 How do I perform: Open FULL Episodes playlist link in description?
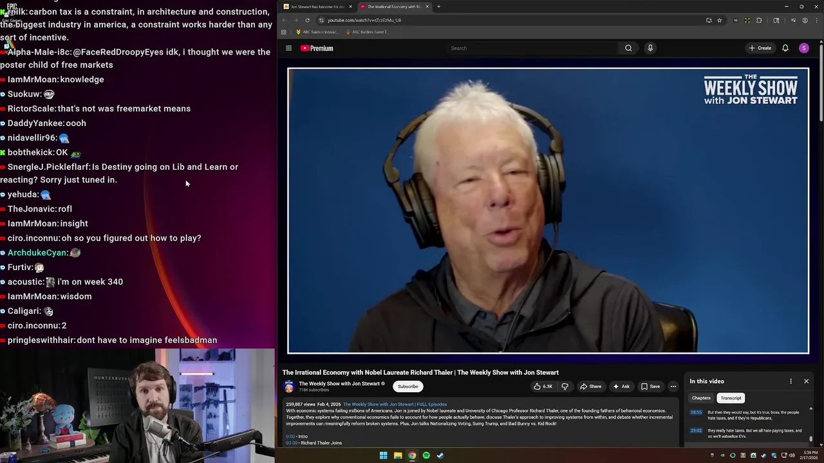[x=395, y=404]
